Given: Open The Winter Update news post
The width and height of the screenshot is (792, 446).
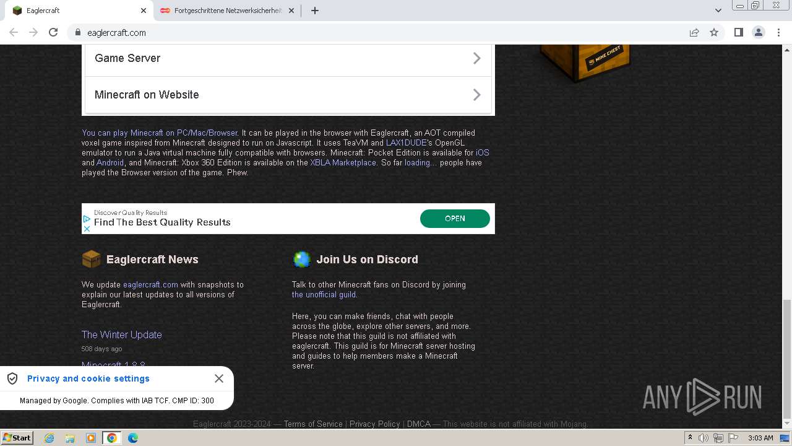Looking at the screenshot, I should (122, 334).
